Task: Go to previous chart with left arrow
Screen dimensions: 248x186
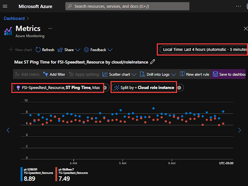Action: click(8, 130)
